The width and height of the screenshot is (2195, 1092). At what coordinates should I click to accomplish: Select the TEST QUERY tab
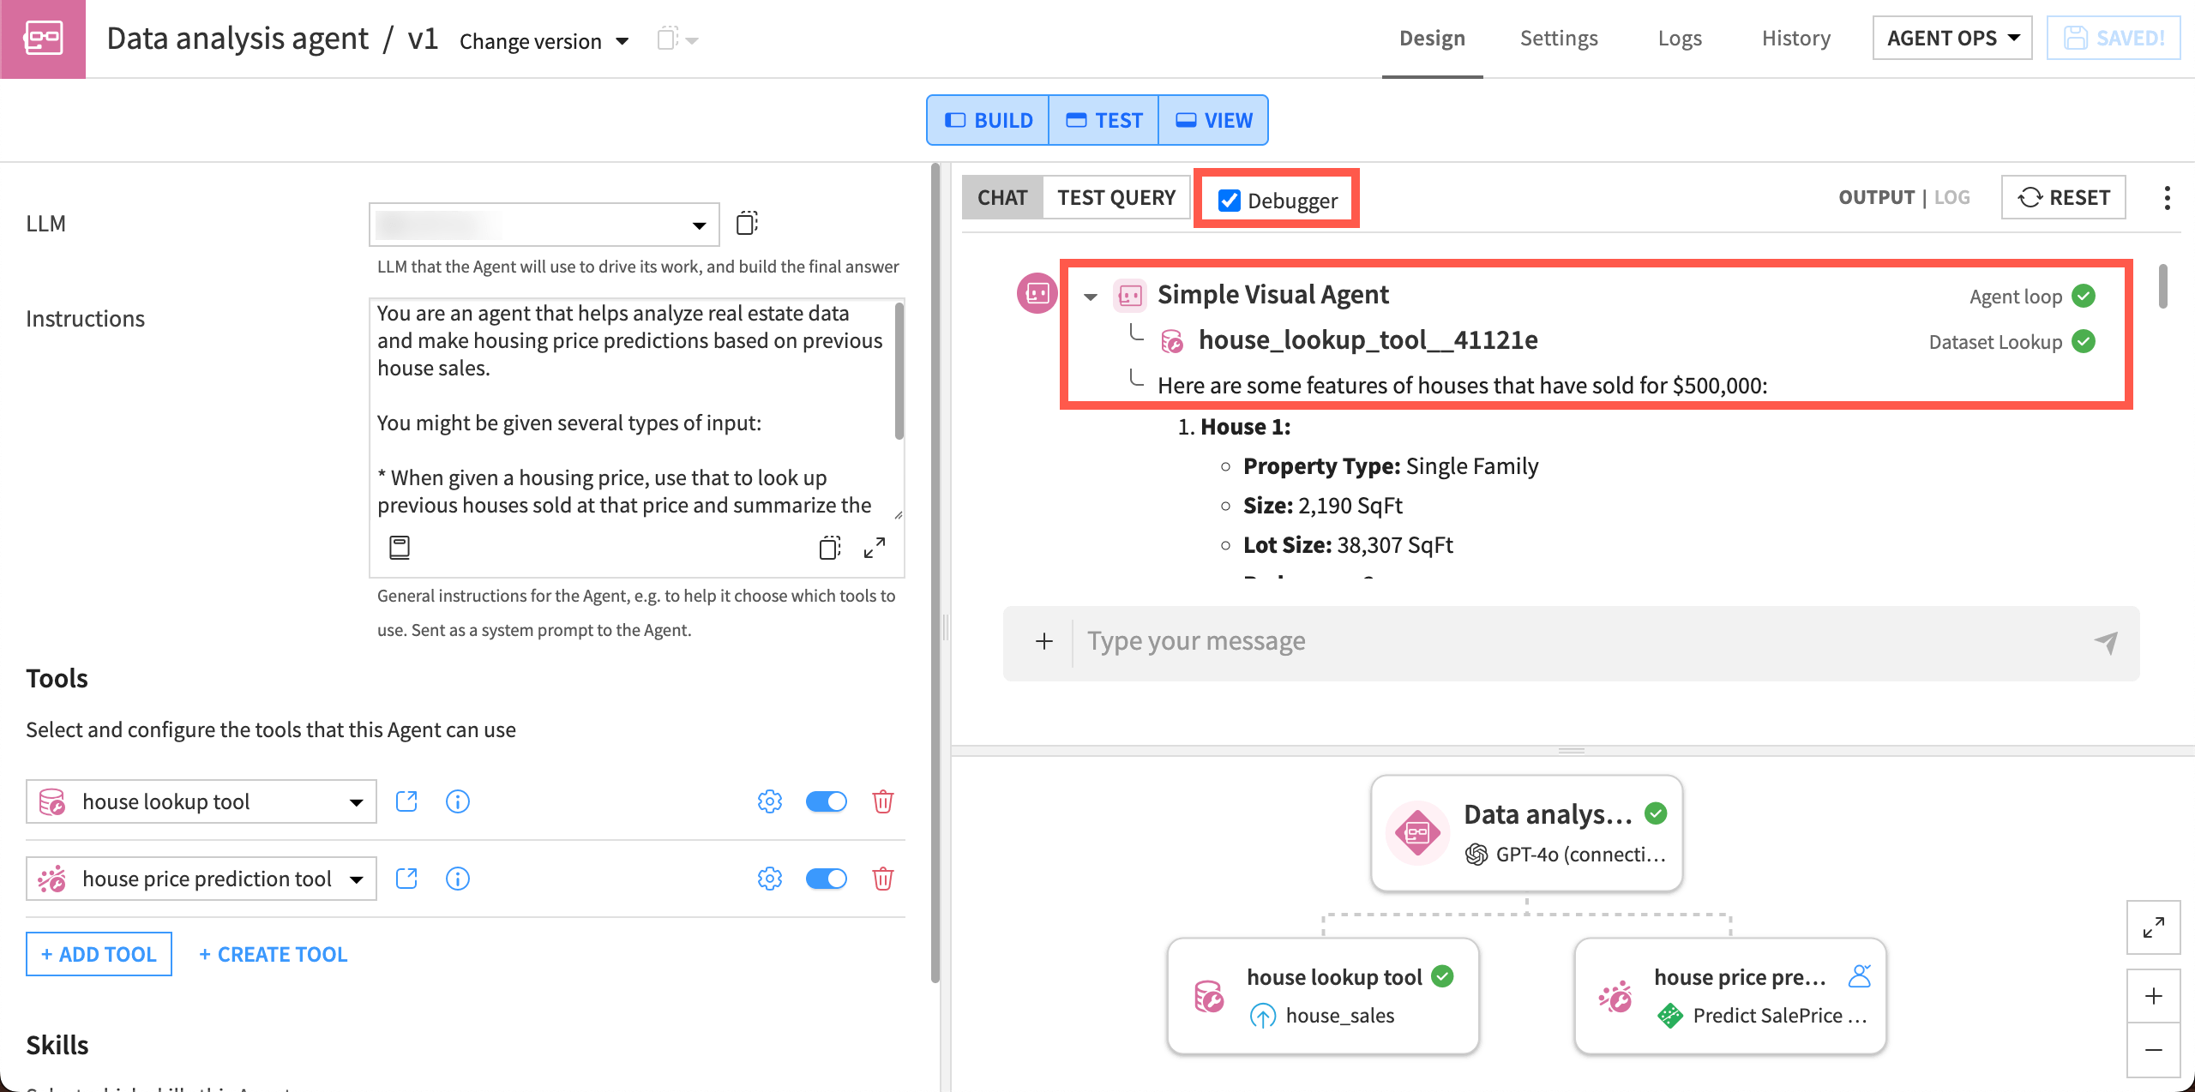[1116, 198]
